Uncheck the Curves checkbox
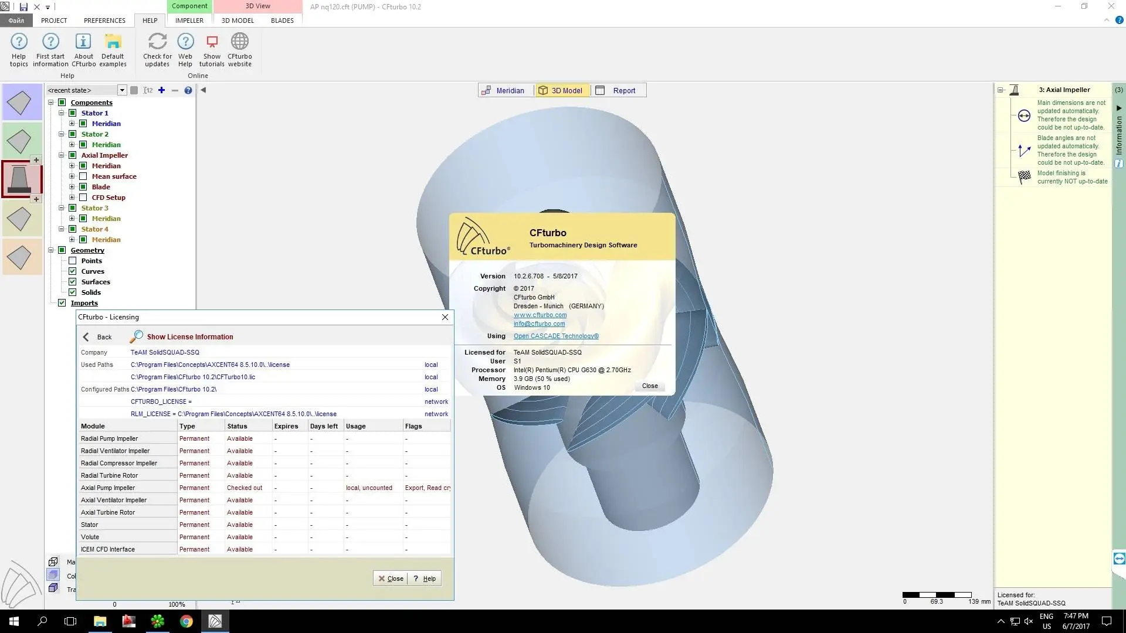Screen dimensions: 1126x633 coord(73,271)
